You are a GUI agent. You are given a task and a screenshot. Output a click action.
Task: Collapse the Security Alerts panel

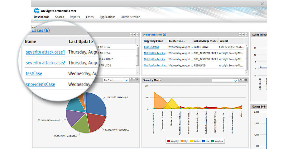(x=243, y=80)
